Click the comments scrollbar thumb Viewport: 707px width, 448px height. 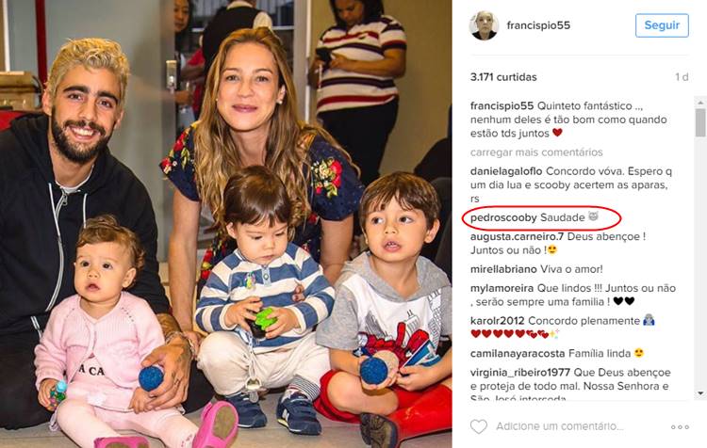click(x=700, y=122)
